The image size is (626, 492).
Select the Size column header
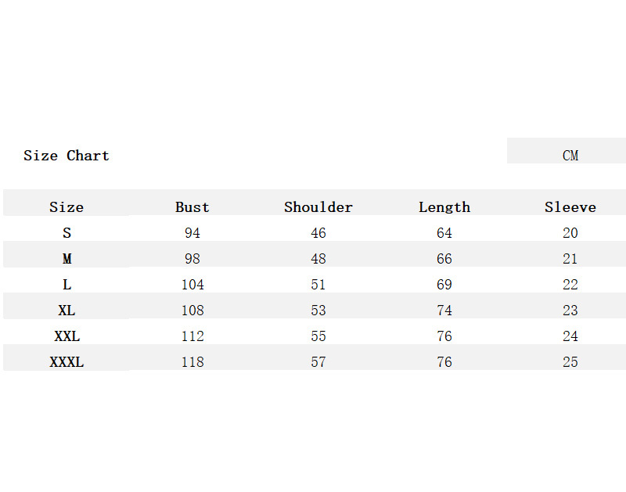click(67, 207)
